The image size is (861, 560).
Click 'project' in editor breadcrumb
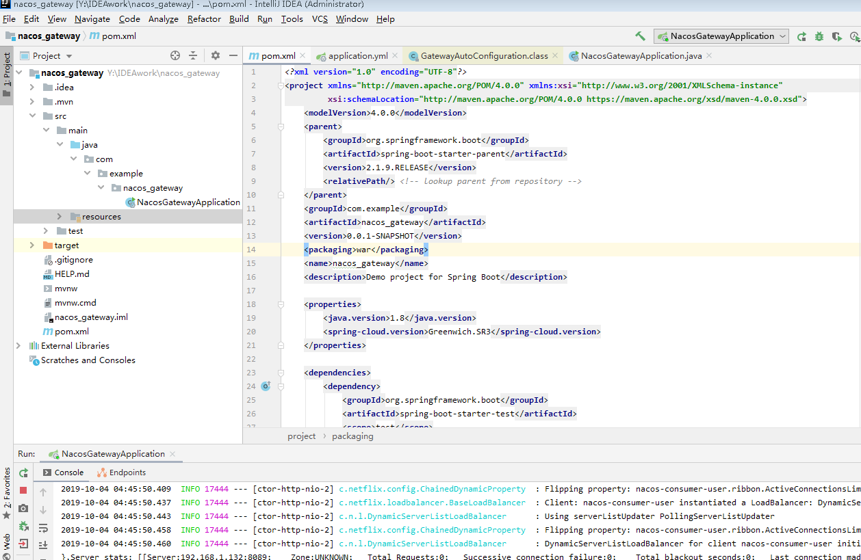pos(302,436)
